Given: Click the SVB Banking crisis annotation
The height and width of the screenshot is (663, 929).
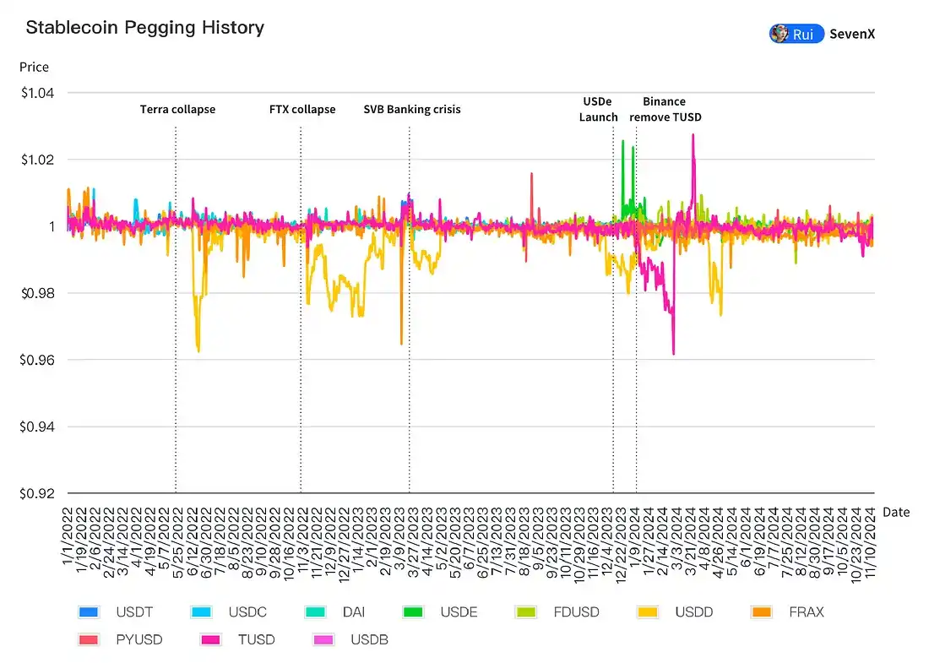Looking at the screenshot, I should point(412,109).
